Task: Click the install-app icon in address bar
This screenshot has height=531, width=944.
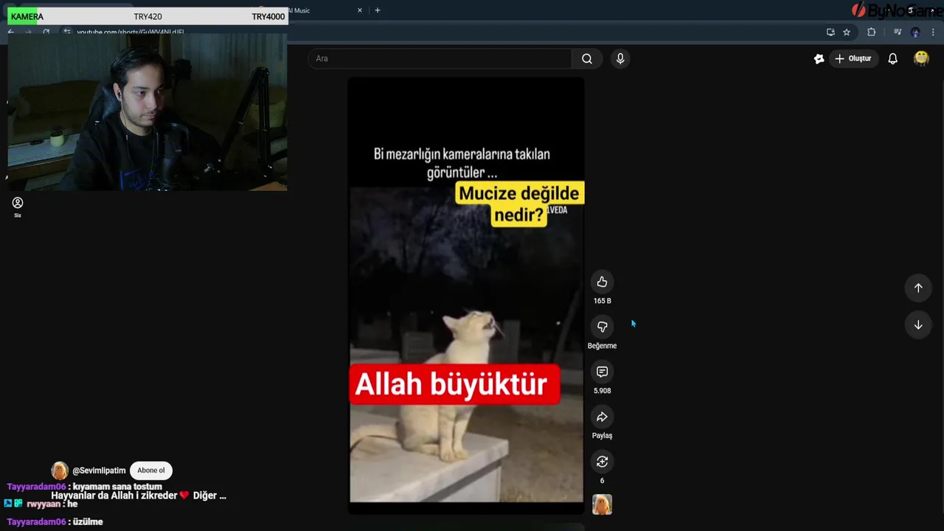Action: [x=830, y=32]
